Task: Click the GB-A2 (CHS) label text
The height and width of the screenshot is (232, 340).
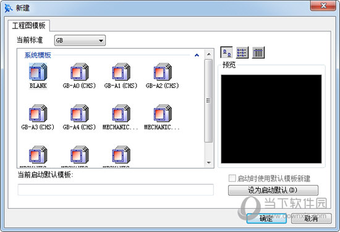Action: [163, 86]
